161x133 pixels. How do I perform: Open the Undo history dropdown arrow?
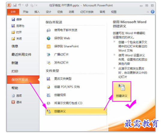(x=23, y=5)
